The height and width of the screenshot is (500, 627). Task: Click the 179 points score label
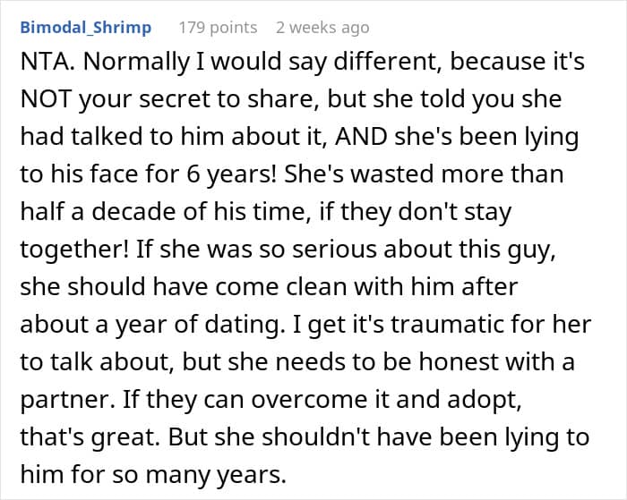pos(218,28)
